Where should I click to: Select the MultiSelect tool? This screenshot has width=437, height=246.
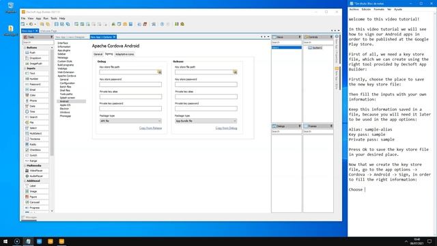(36, 133)
